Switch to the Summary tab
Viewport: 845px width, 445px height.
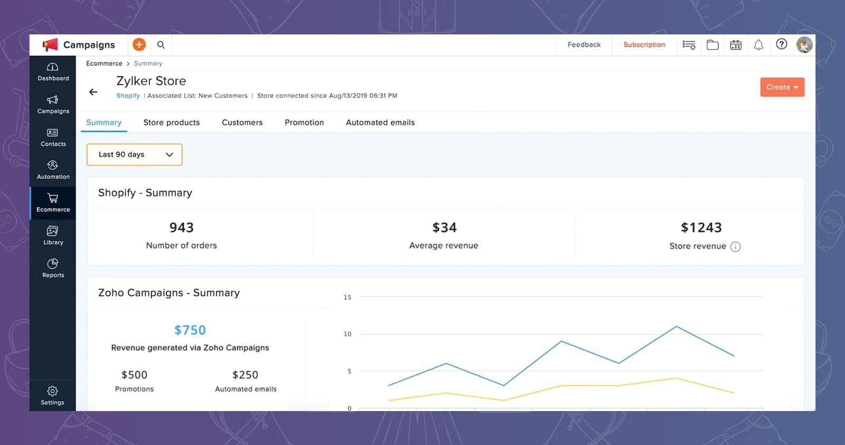point(104,123)
